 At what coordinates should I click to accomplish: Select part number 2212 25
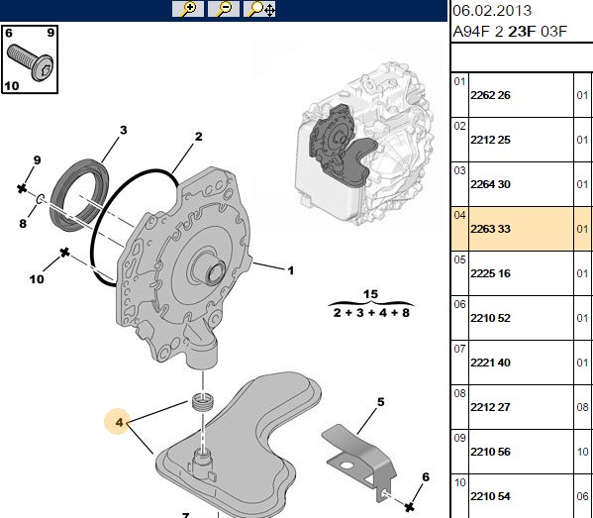[490, 140]
